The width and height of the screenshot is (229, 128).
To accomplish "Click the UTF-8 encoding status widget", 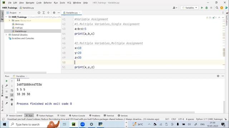I will [x=181, y=119].
